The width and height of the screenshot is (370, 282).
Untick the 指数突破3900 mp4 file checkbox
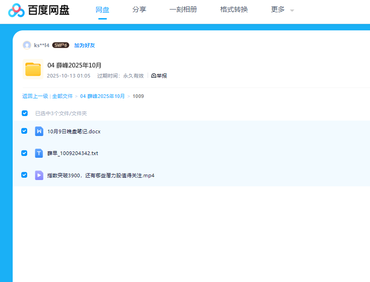[x=24, y=175]
